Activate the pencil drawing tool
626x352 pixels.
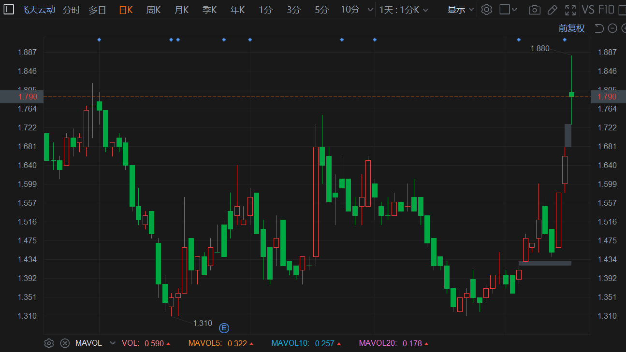pyautogui.click(x=552, y=10)
